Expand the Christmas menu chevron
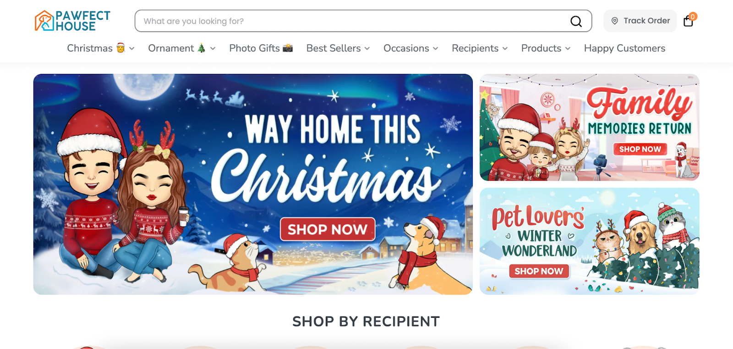 132,48
